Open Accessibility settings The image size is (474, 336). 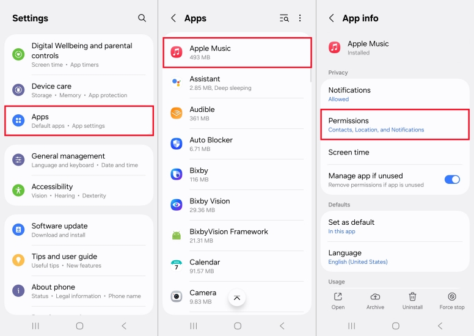[x=79, y=191]
